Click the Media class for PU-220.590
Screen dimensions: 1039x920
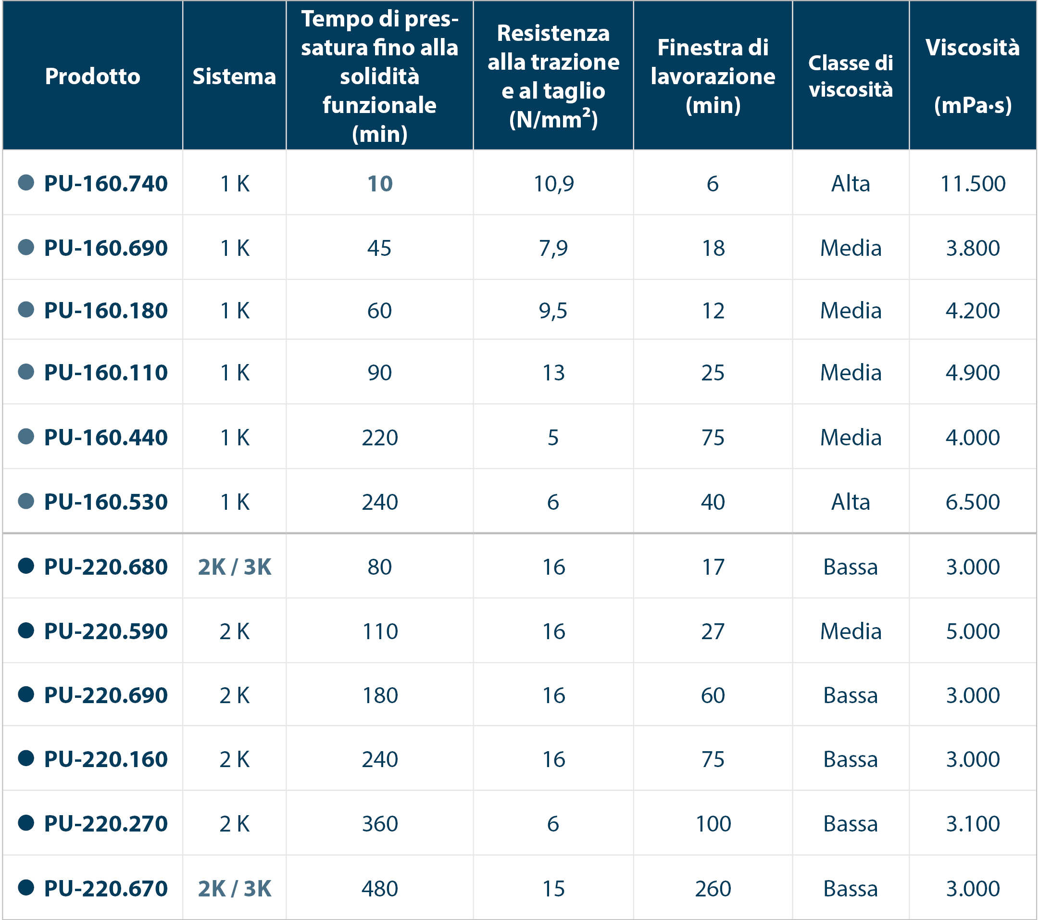[x=851, y=631]
